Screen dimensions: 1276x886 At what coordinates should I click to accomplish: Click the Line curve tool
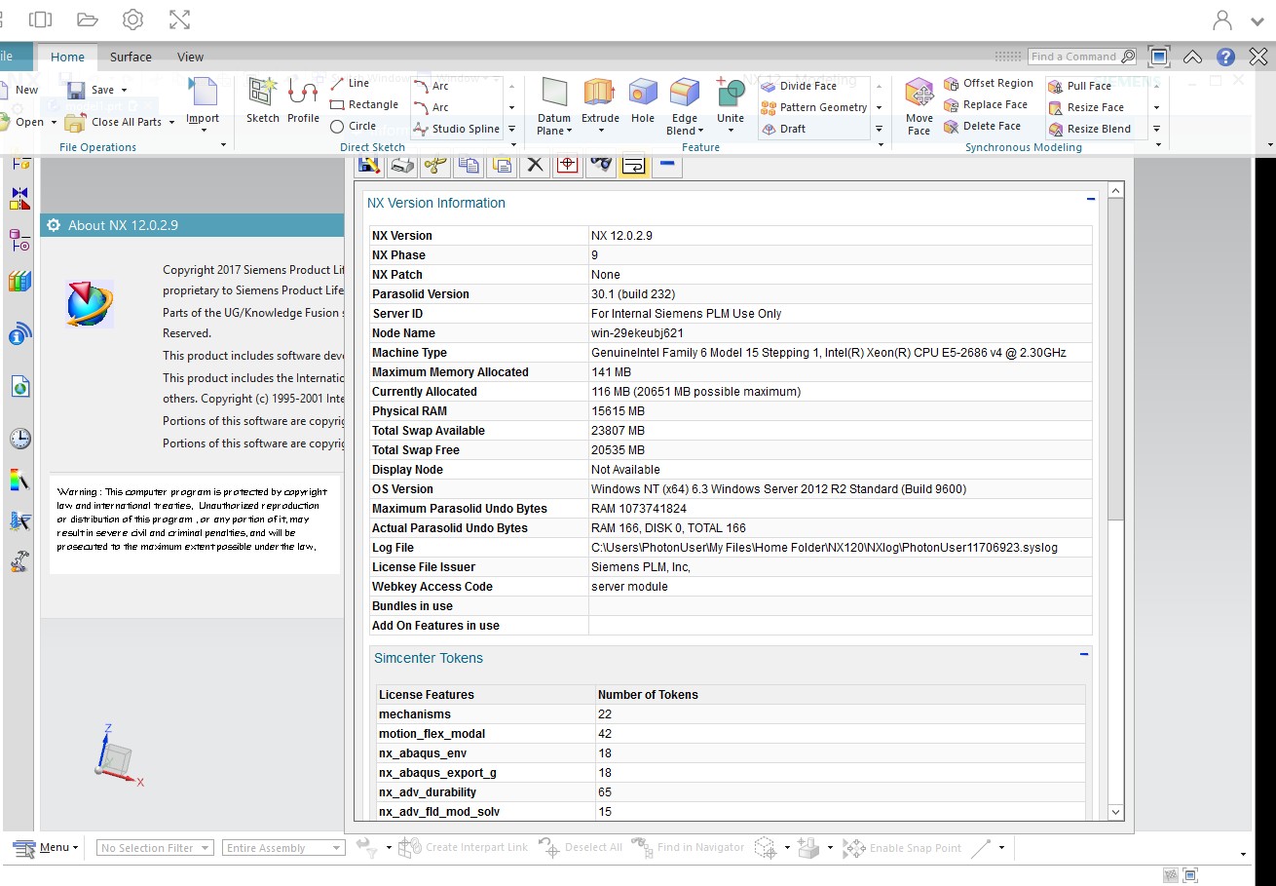tap(349, 84)
